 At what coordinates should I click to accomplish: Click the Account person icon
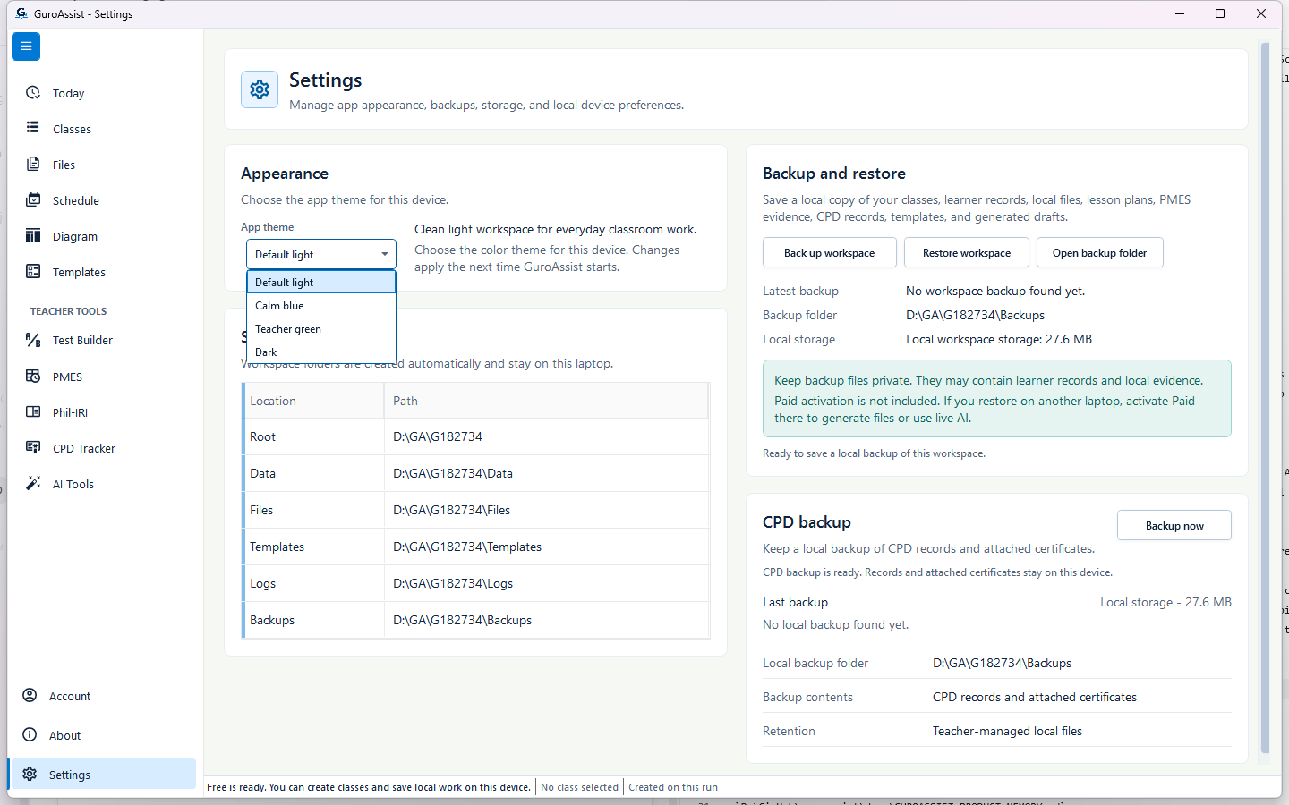[30, 695]
